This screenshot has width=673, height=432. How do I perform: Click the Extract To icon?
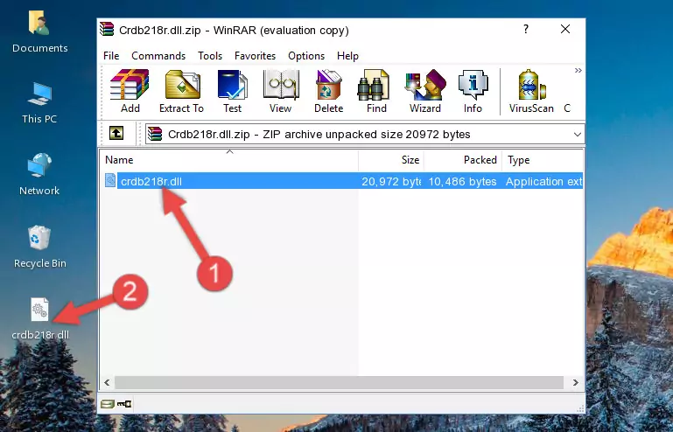(x=181, y=91)
